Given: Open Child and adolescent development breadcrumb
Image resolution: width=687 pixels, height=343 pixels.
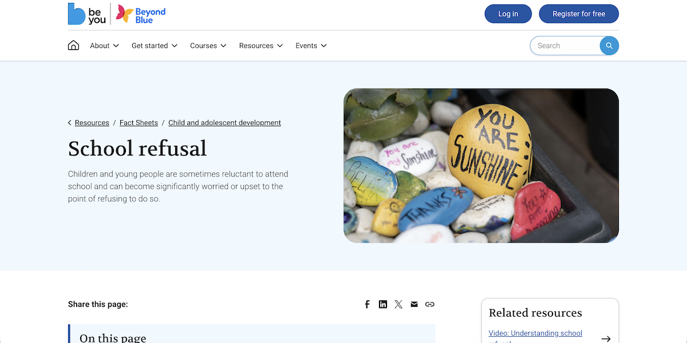Looking at the screenshot, I should point(224,123).
